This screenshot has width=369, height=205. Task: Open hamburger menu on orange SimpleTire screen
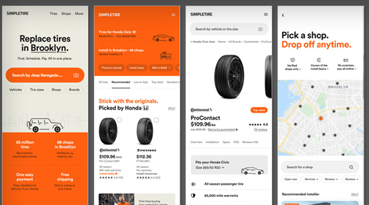pyautogui.click(x=173, y=15)
